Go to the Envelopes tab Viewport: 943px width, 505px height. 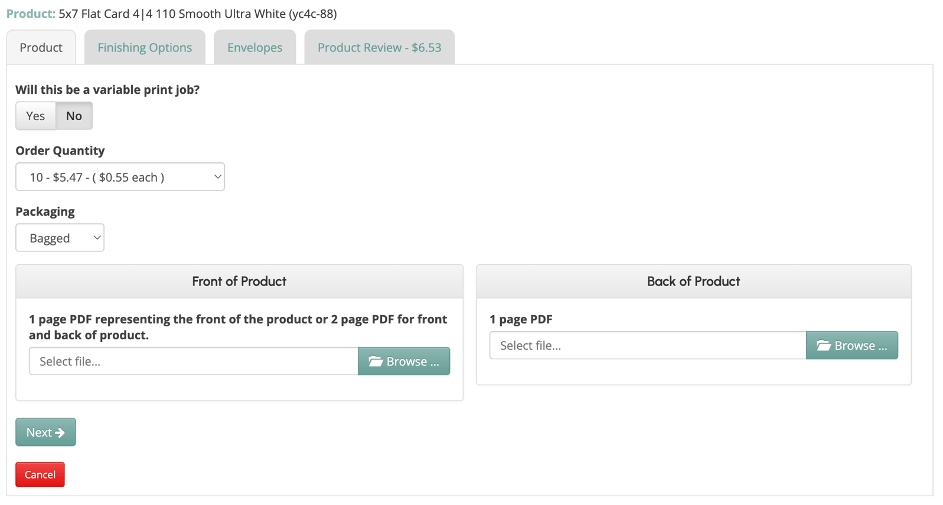254,47
